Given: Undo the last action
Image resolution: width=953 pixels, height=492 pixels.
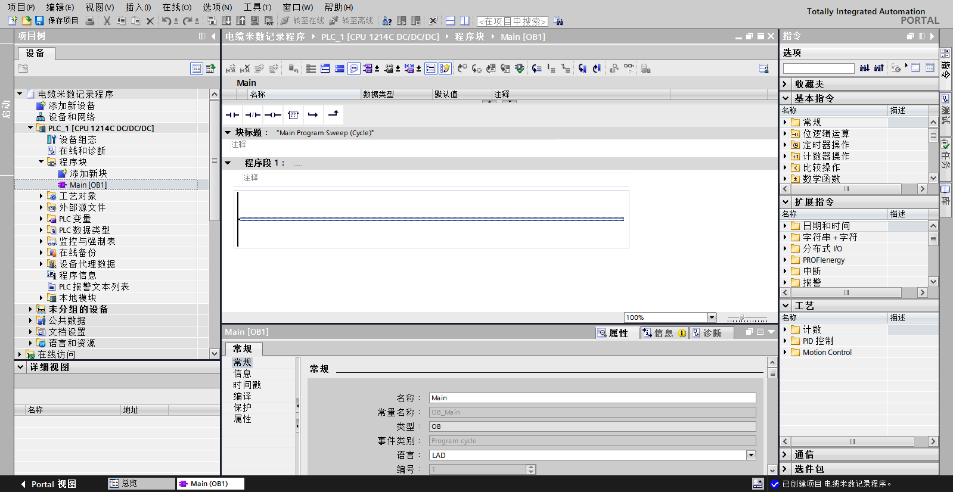Looking at the screenshot, I should (x=166, y=21).
